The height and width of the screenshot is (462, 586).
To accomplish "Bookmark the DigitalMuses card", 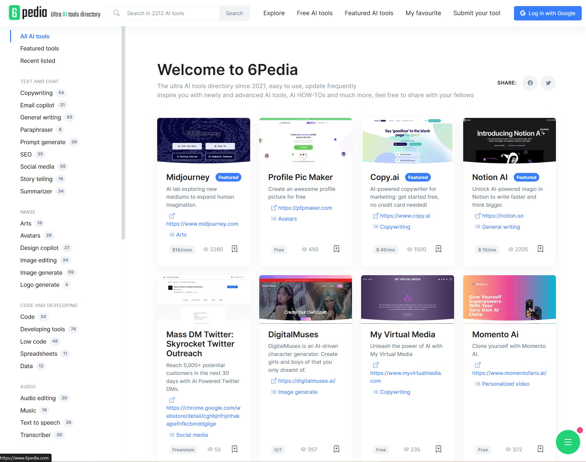I will (336, 449).
